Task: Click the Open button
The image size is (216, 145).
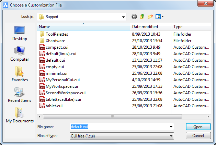Action: click(x=198, y=127)
